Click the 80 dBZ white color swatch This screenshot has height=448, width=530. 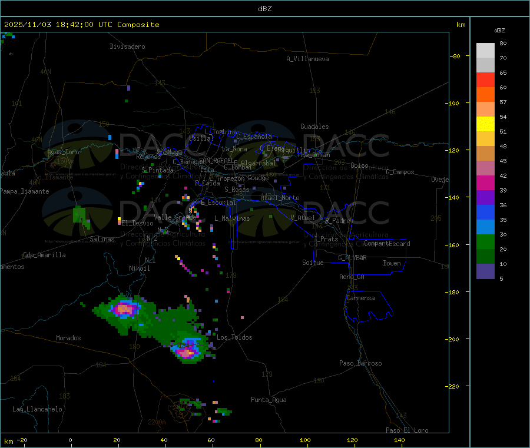(x=485, y=51)
